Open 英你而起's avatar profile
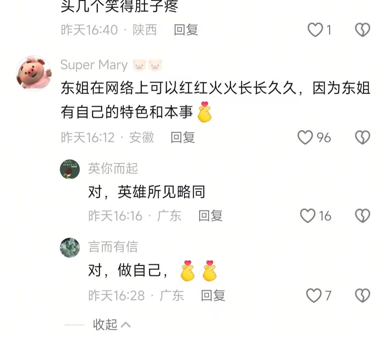 click(70, 169)
